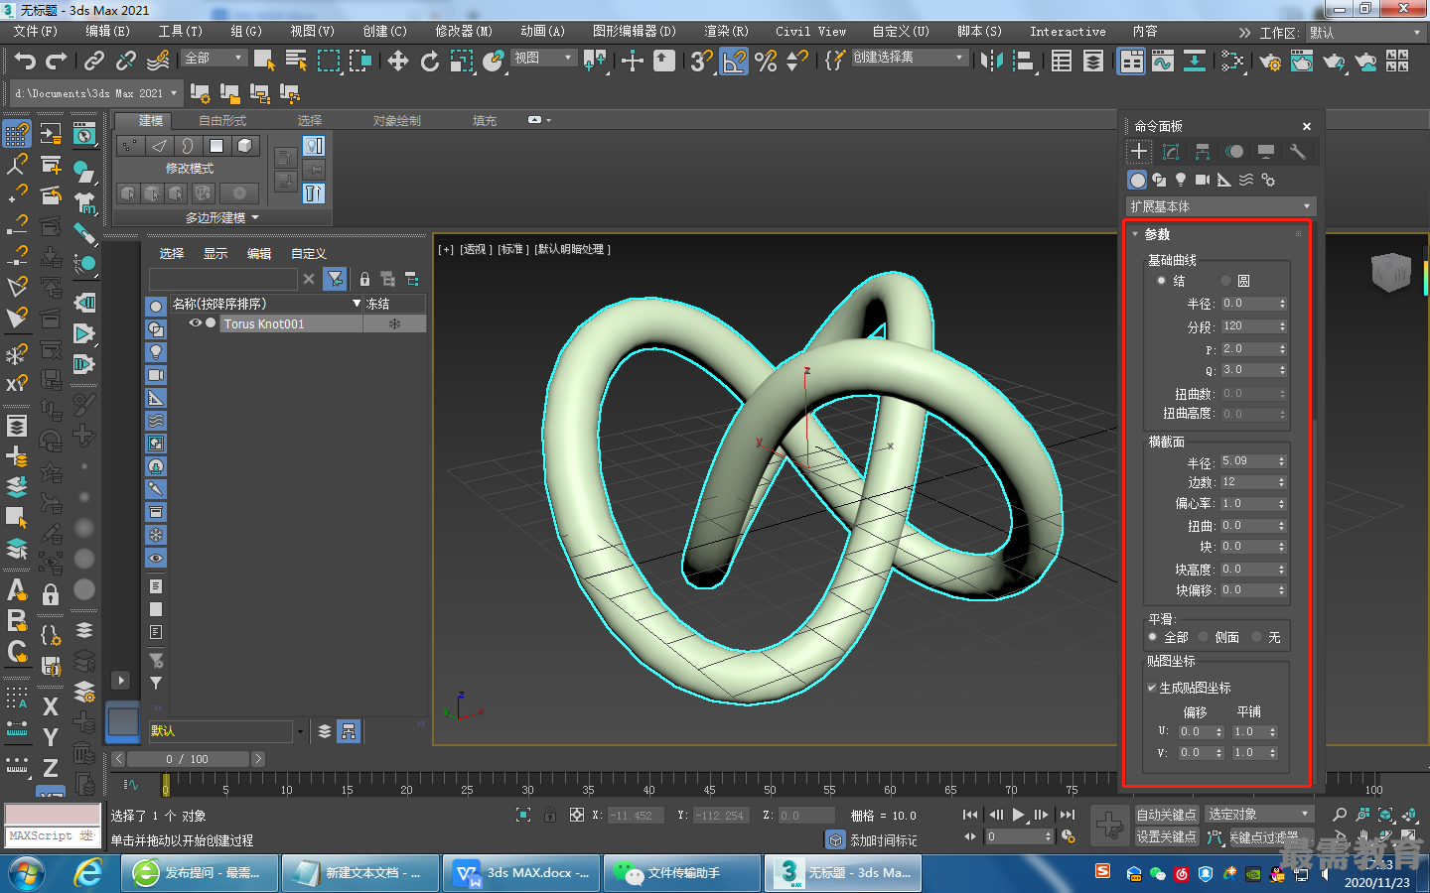This screenshot has height=893, width=1430.
Task: Open the 全部 selection filter dropdown
Action: (x=214, y=59)
